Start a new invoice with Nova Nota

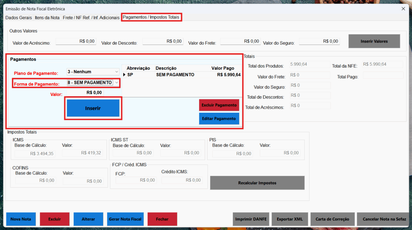tap(21, 219)
